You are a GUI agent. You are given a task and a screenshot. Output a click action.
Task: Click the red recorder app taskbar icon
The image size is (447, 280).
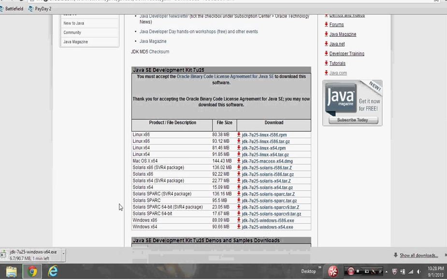pos(332,271)
